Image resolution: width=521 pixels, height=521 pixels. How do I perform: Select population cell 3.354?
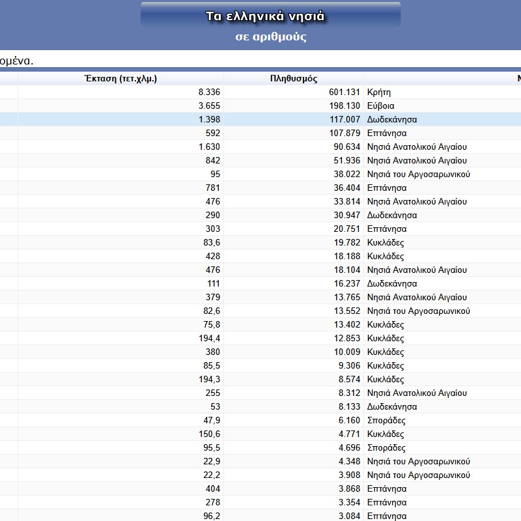(x=349, y=502)
